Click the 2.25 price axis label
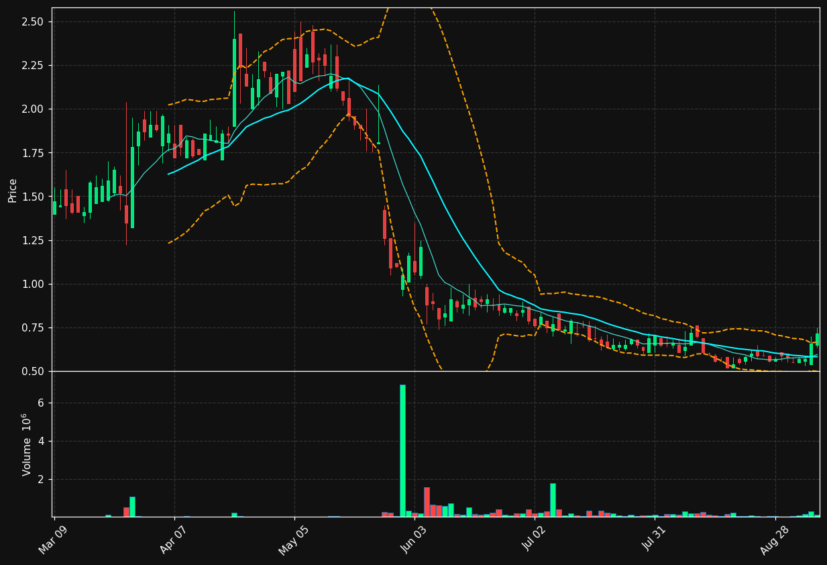The image size is (827, 565). (x=34, y=65)
